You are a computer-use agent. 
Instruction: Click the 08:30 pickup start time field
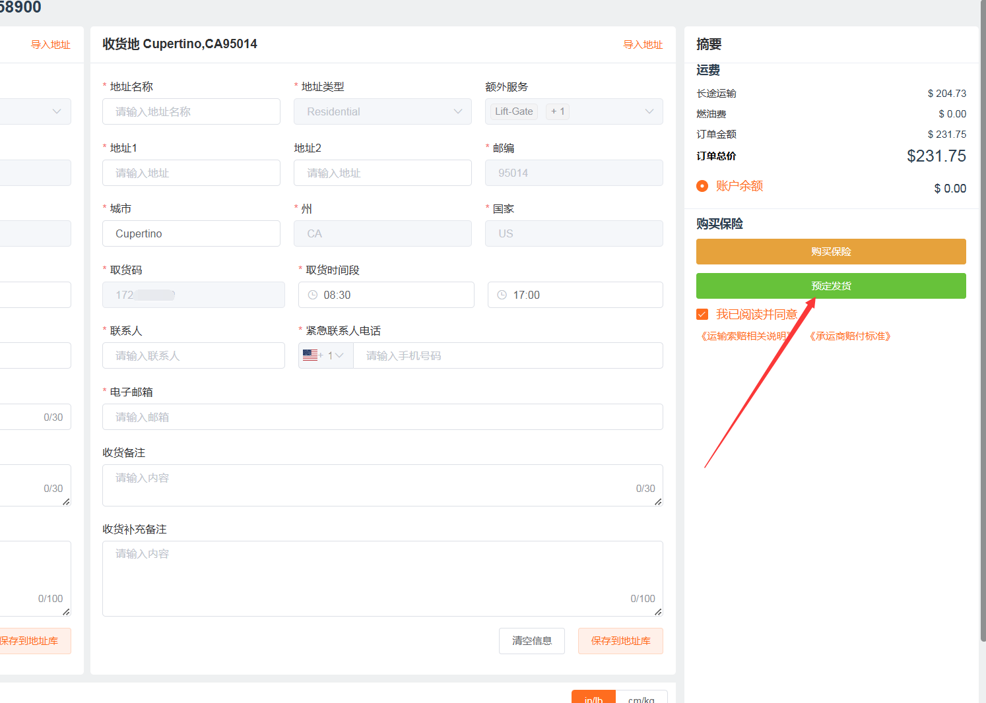click(386, 295)
